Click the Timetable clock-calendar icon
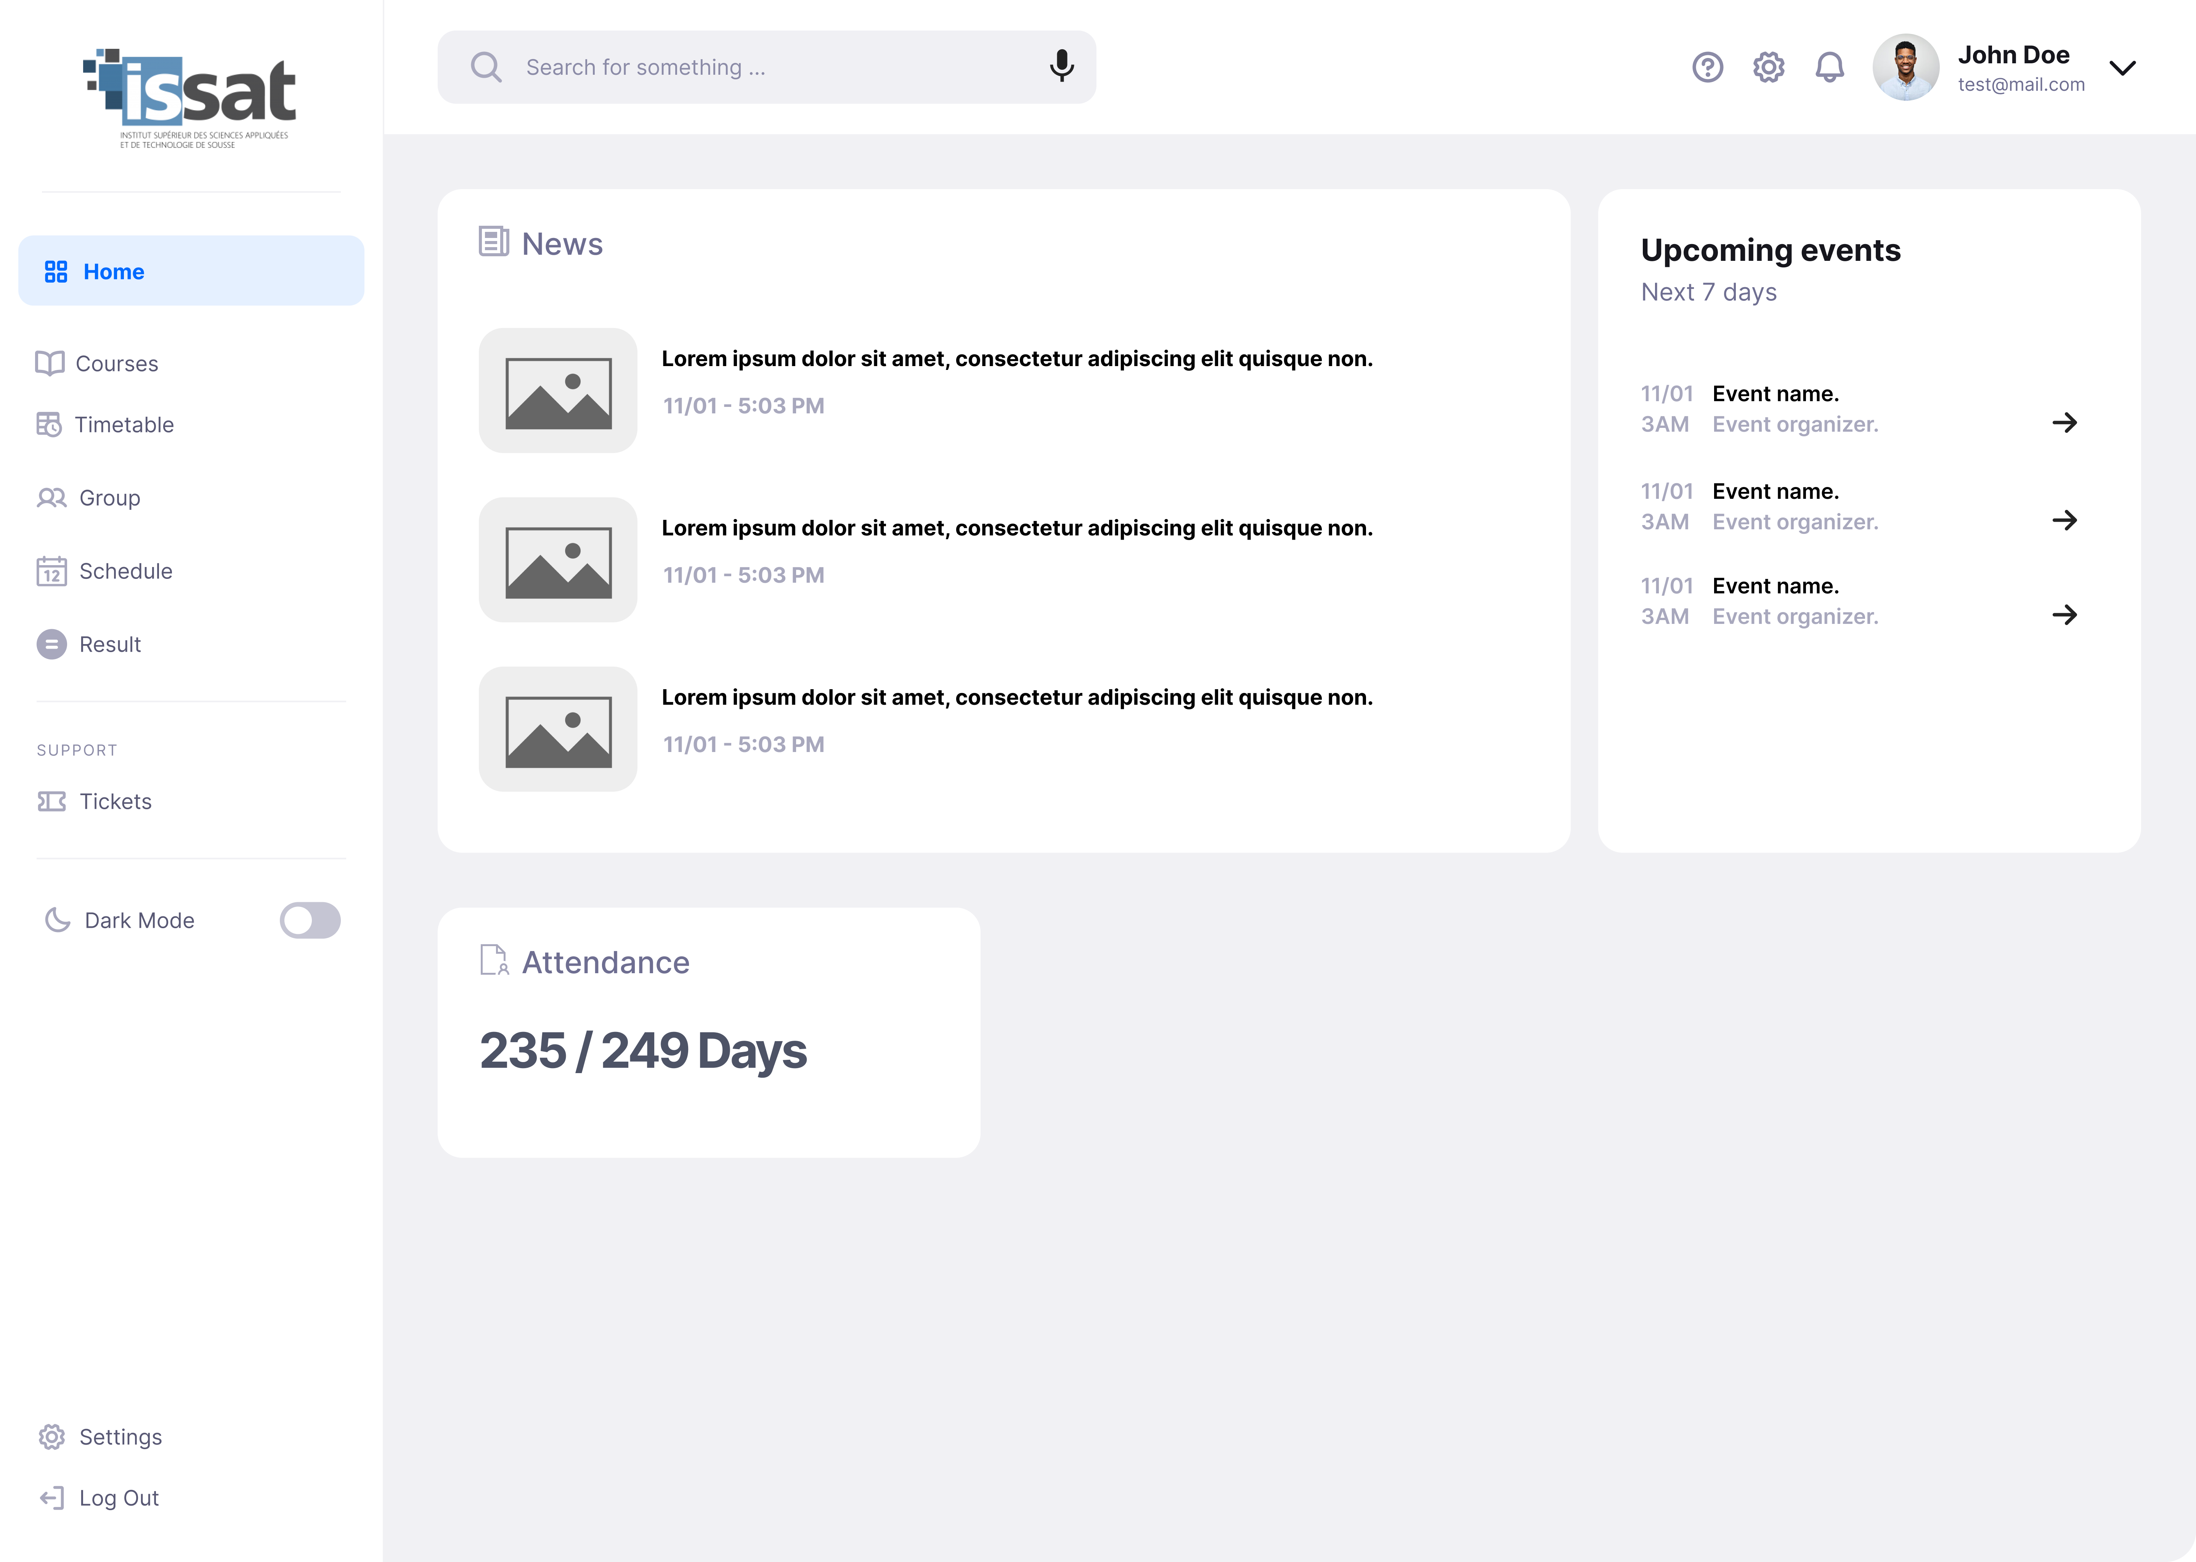This screenshot has width=2196, height=1562. (49, 424)
